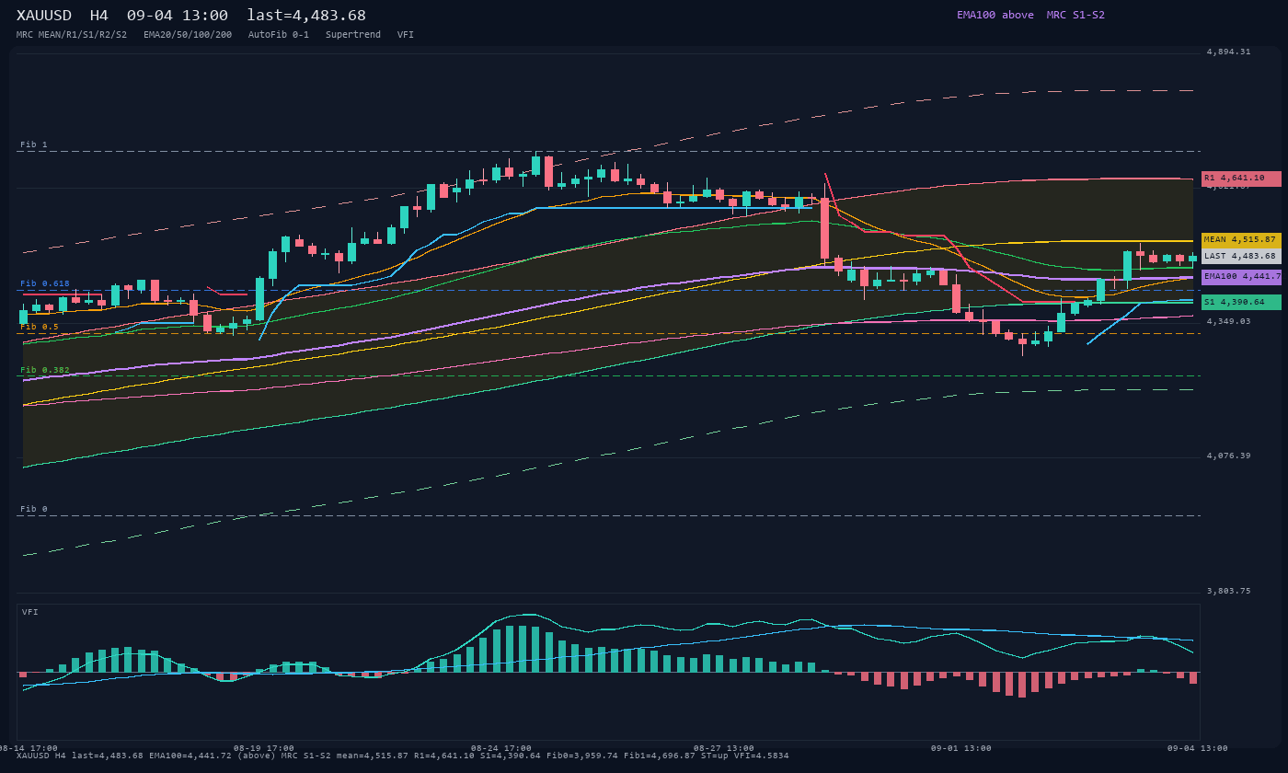Click 'VFI=4.5834' in the bottom summary line

[761, 756]
